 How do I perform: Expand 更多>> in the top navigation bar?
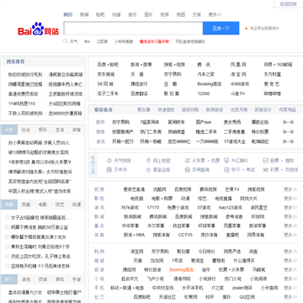pos(215,14)
